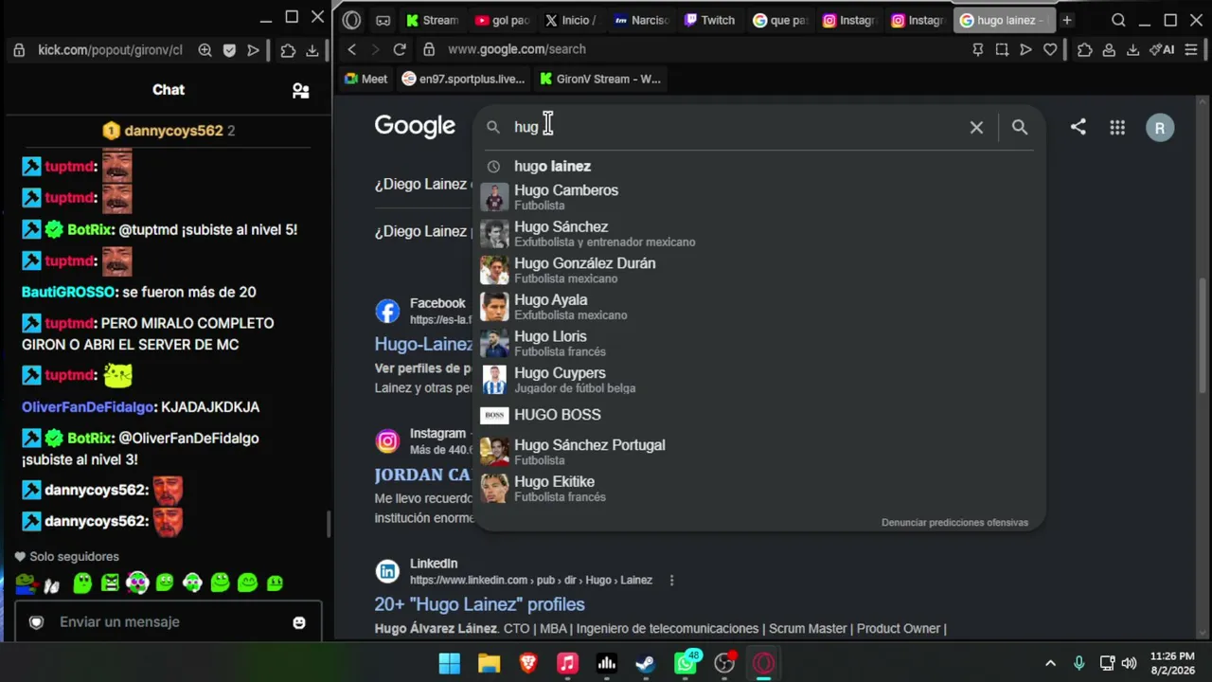Click the zoom icon in Kick address bar
1212x682 pixels.
205,50
